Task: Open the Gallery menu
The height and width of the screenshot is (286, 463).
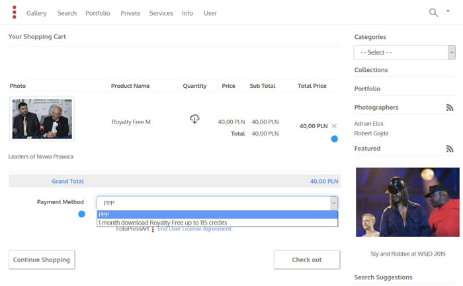Action: 36,13
